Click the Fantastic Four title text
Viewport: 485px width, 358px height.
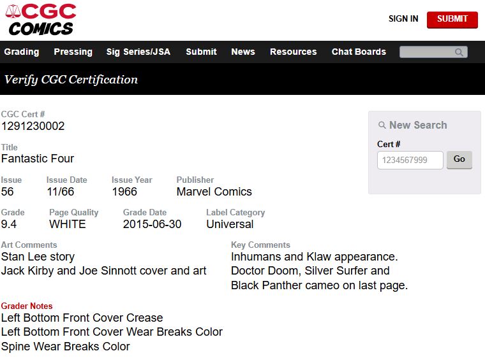(38, 159)
